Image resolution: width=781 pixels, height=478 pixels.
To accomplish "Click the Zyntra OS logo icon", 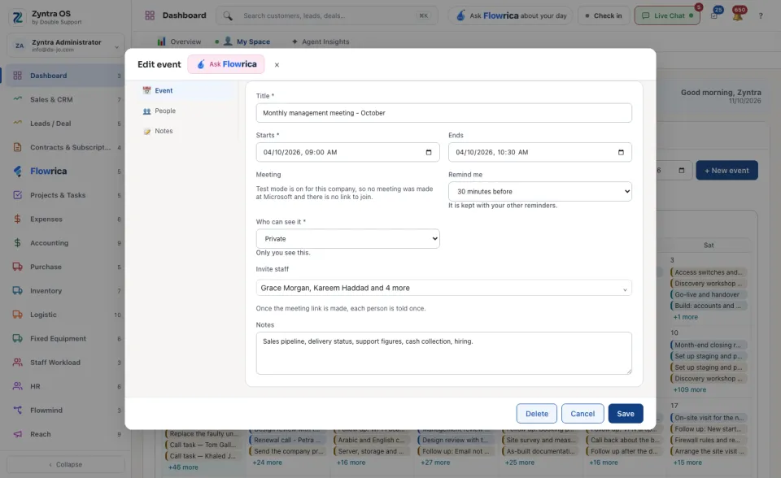I will pos(17,17).
